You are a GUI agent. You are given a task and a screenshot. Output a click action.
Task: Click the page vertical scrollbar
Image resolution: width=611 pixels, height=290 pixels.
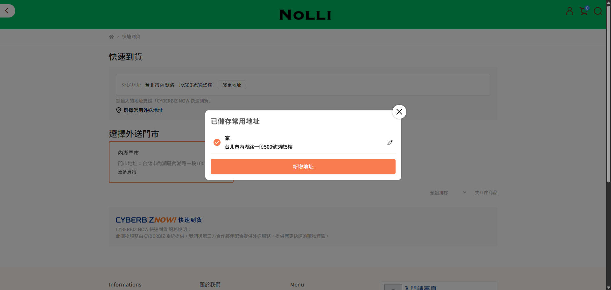click(x=608, y=95)
